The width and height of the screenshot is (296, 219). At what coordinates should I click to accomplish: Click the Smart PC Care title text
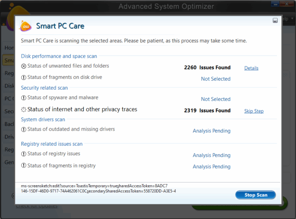click(60, 26)
